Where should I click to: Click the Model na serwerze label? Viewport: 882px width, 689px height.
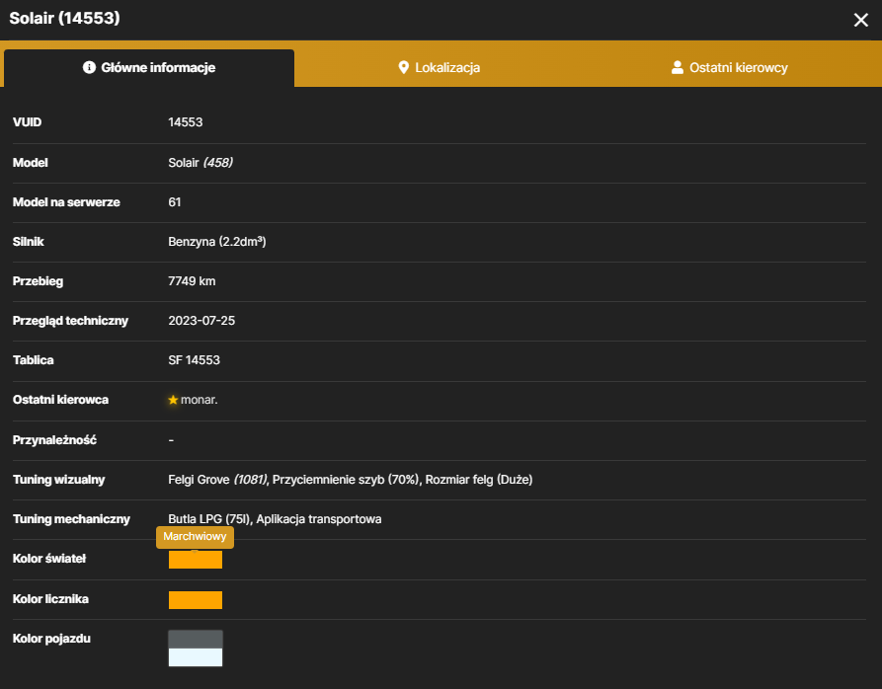pos(66,201)
